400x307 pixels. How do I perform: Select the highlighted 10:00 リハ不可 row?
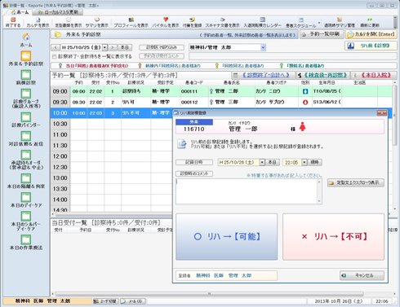[x=112, y=113]
